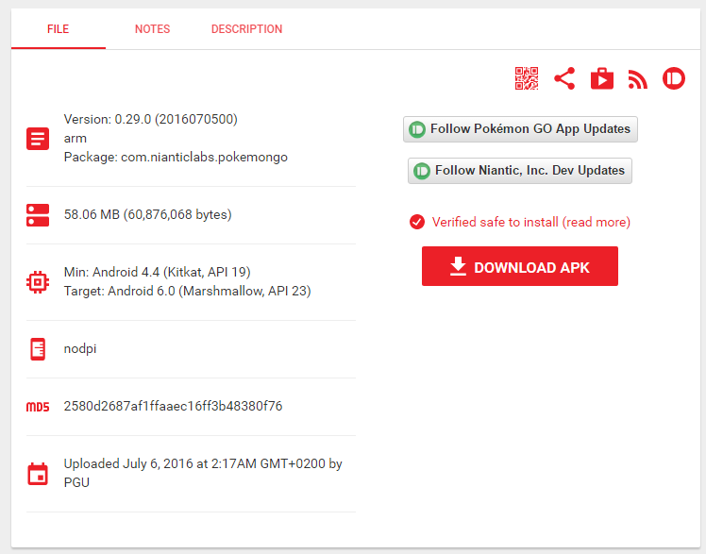Screen dimensions: 706x554
Task: Select the MD5 hash value
Action: 174,407
